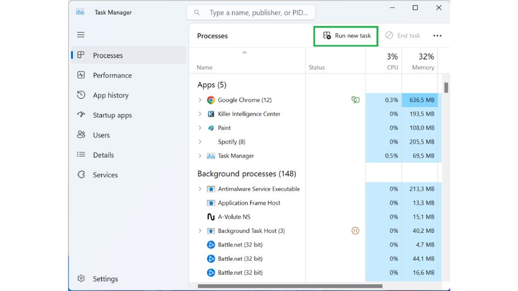
Task: Highlight the Processes sidebar entry
Action: pos(109,55)
